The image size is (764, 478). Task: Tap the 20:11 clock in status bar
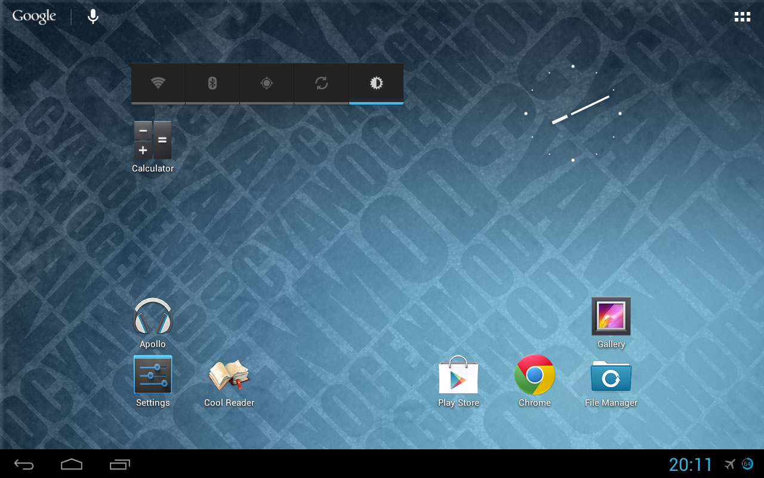(691, 464)
